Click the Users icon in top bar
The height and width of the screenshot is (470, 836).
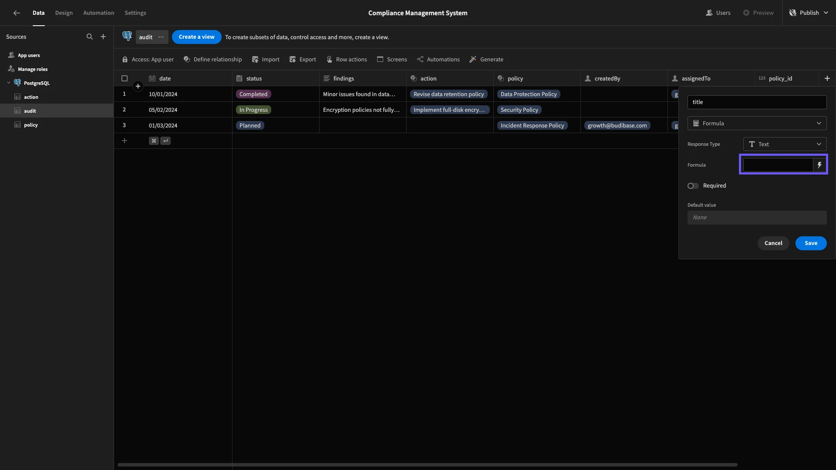(x=709, y=13)
